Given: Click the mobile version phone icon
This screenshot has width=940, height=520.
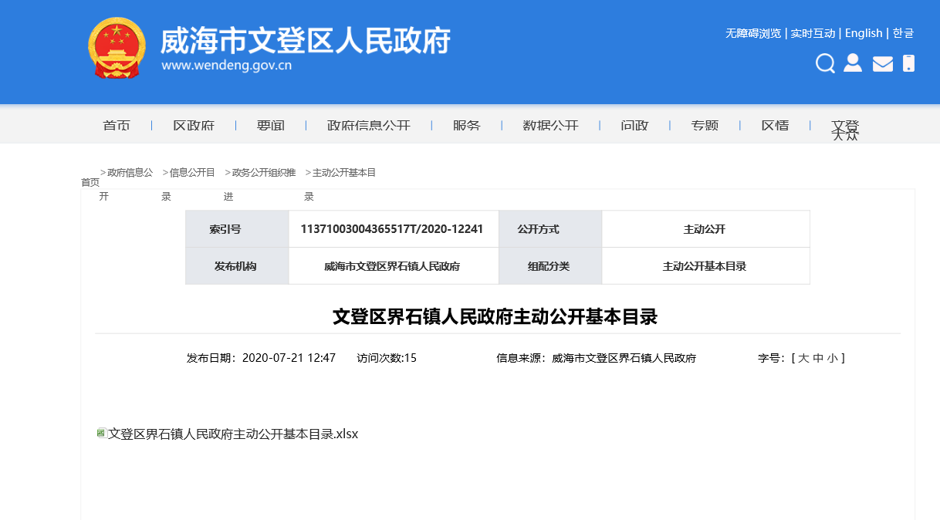Looking at the screenshot, I should [908, 64].
